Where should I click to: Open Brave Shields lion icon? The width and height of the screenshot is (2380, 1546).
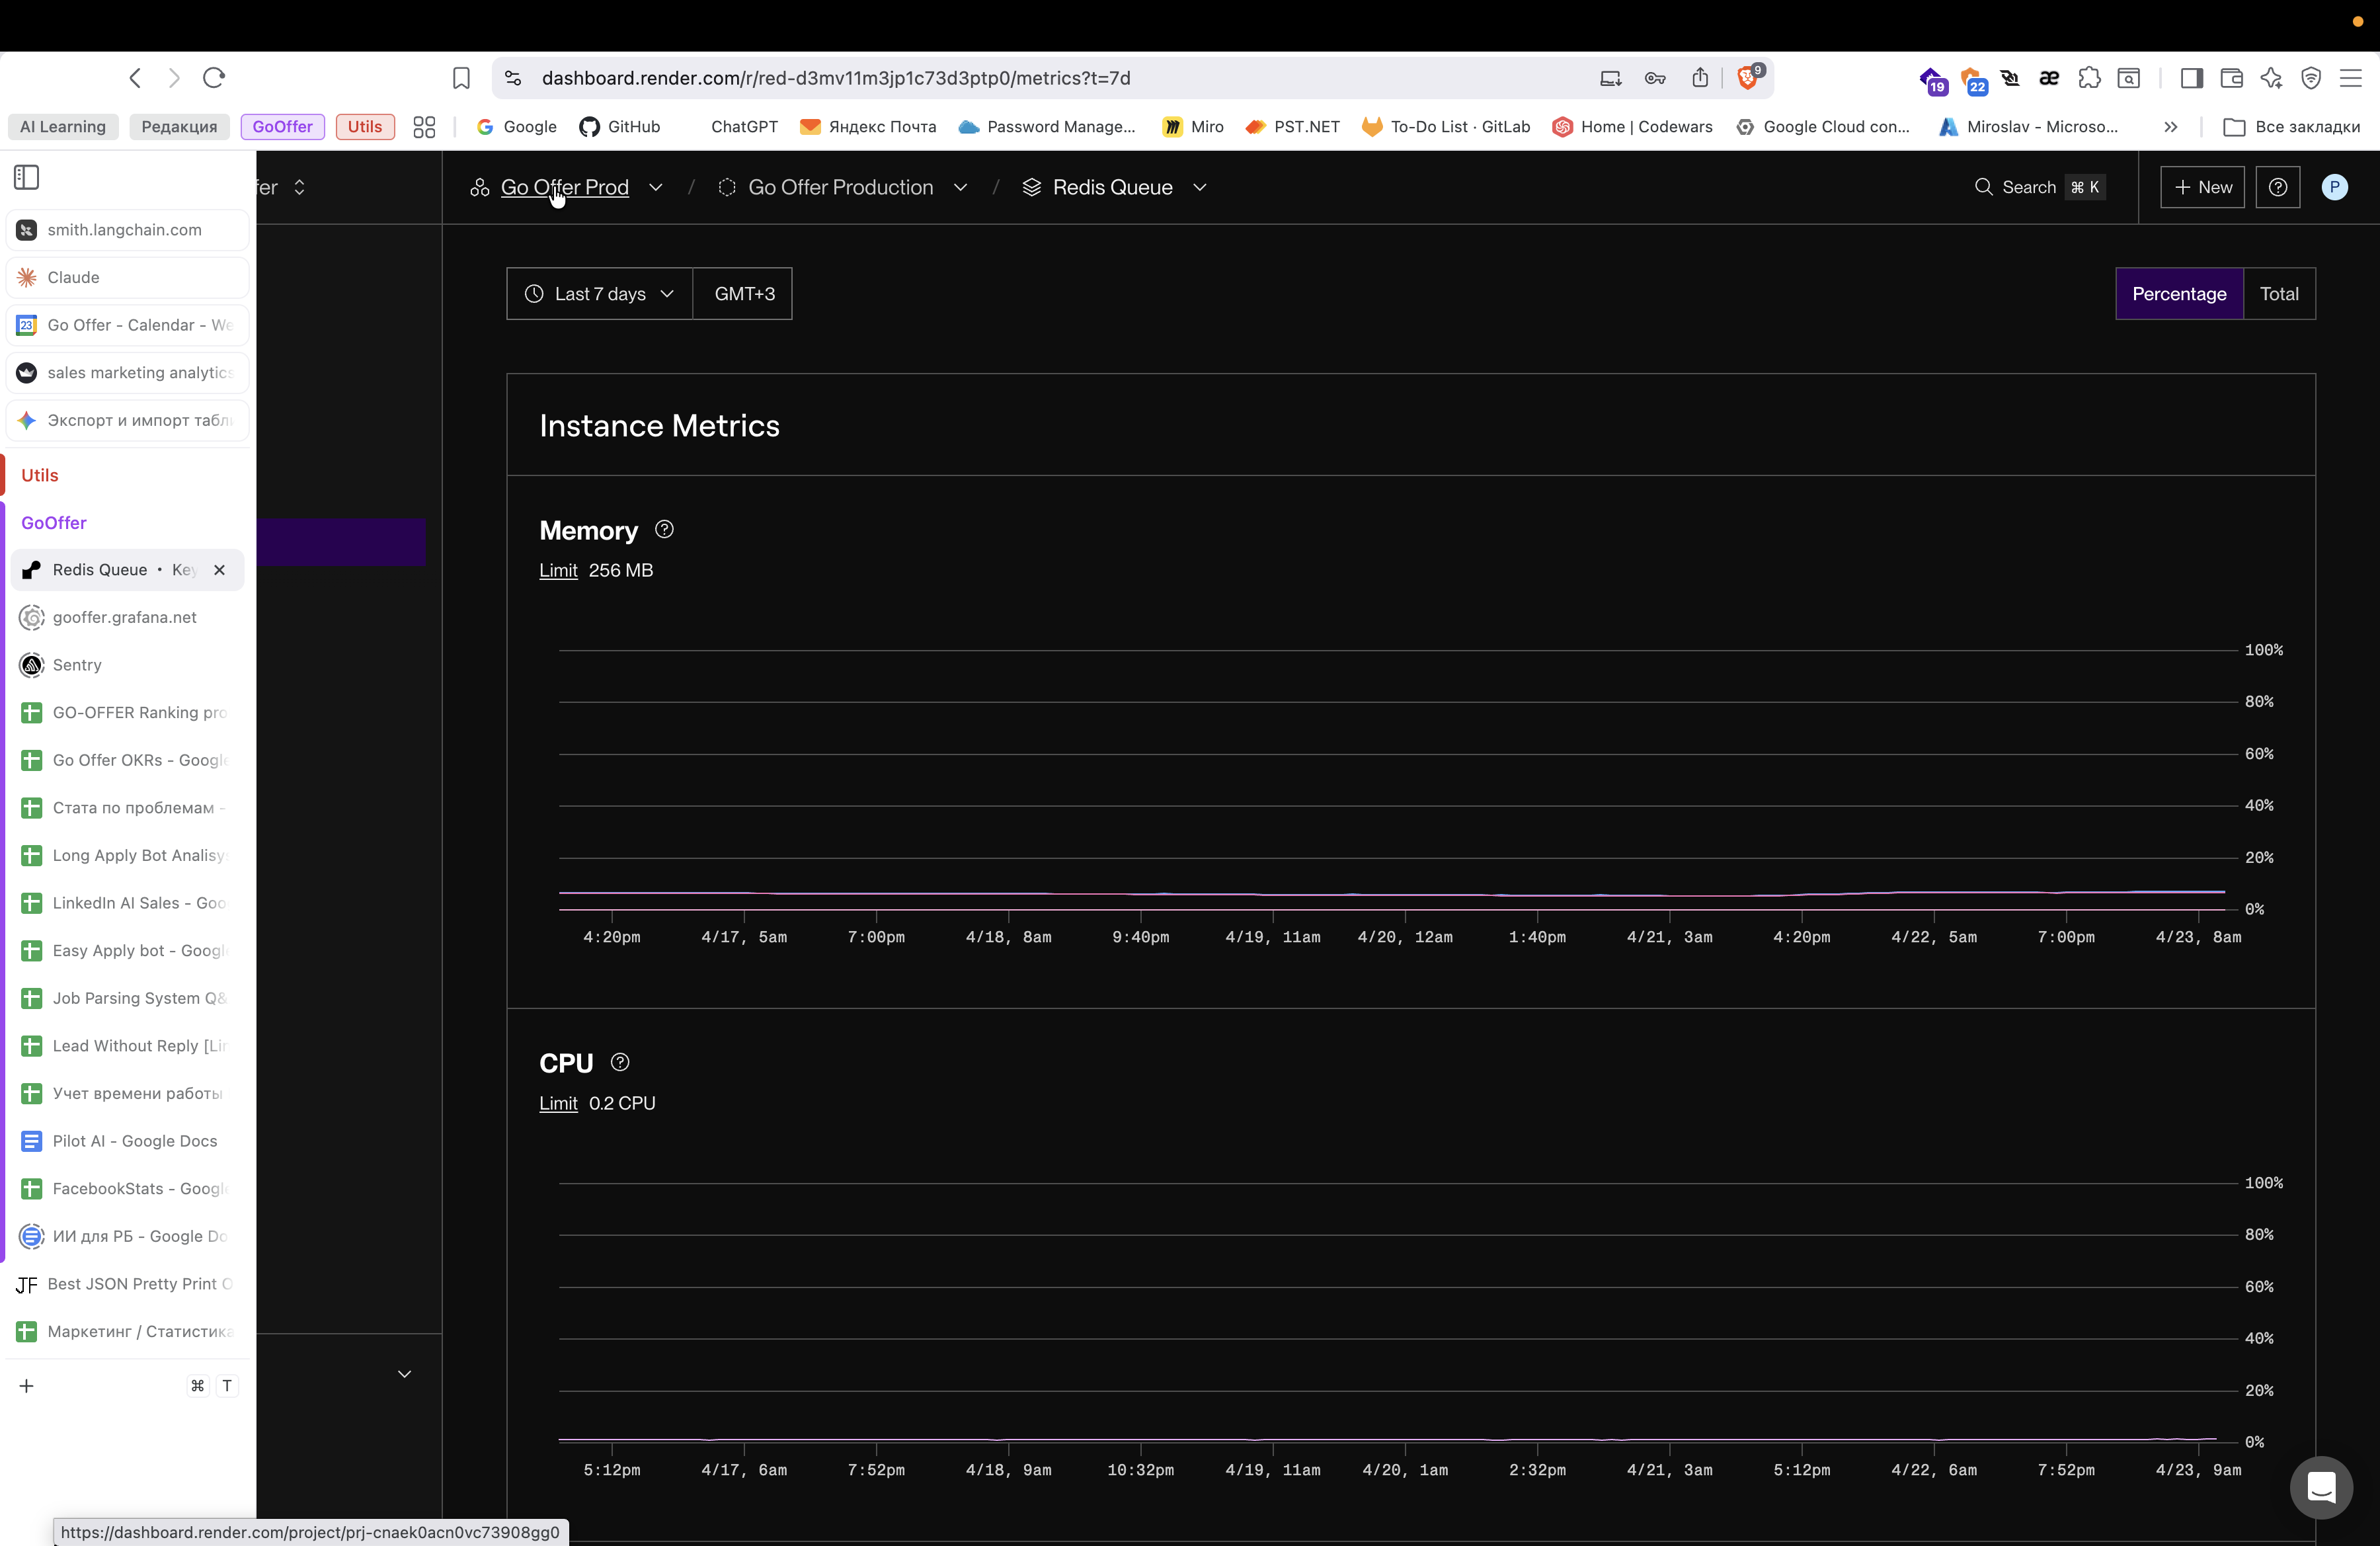tap(1747, 78)
